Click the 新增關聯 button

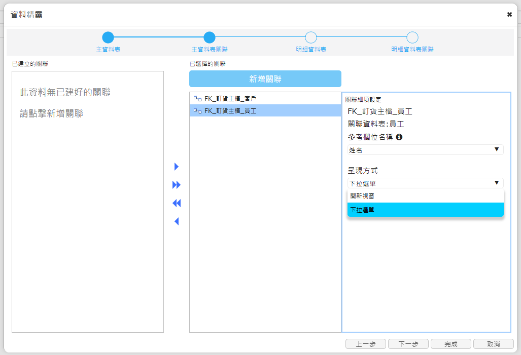265,79
